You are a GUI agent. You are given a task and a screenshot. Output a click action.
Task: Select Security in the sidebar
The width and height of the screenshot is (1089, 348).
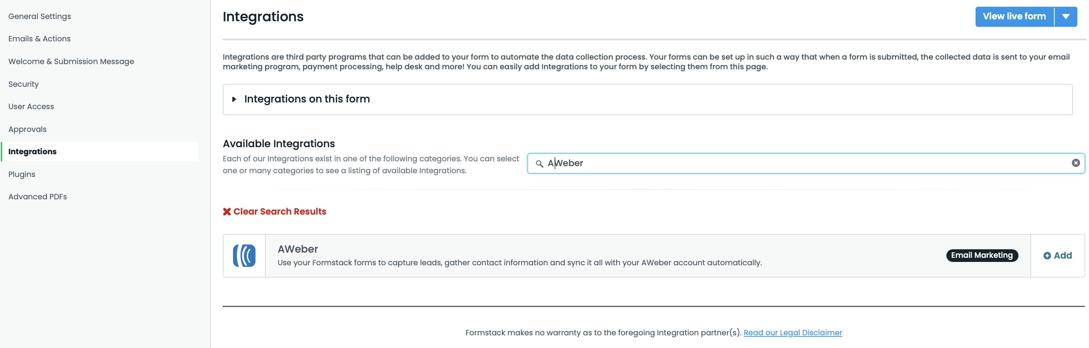[x=24, y=84]
